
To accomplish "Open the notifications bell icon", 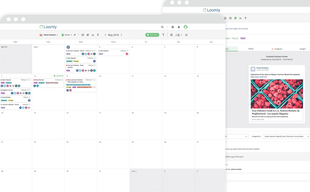I will pos(179,27).
